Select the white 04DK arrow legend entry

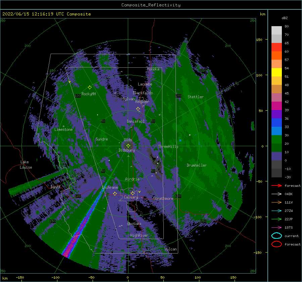coord(276,194)
